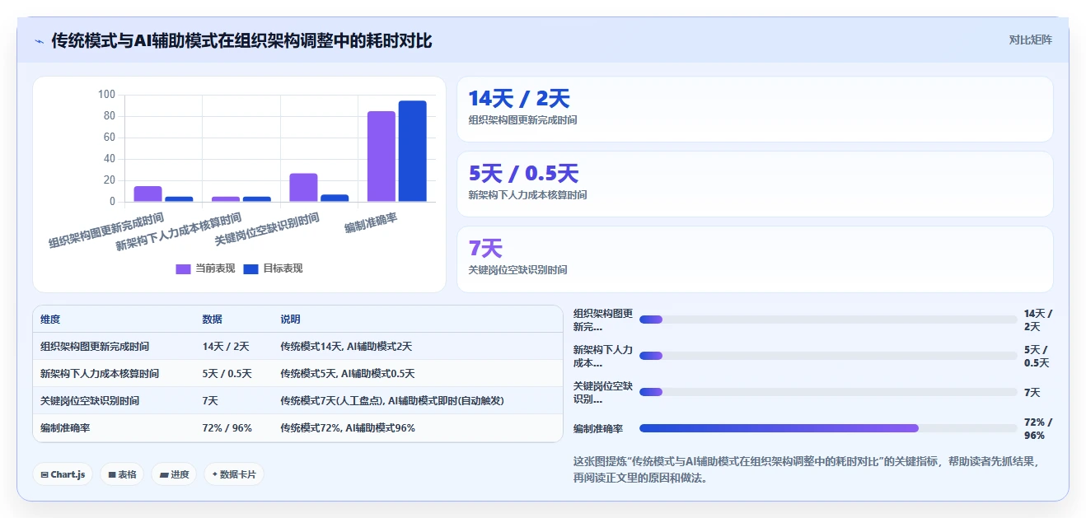1086x518 pixels.
Task: Click the purple 编制准确率 bar in chart
Action: tap(382, 156)
